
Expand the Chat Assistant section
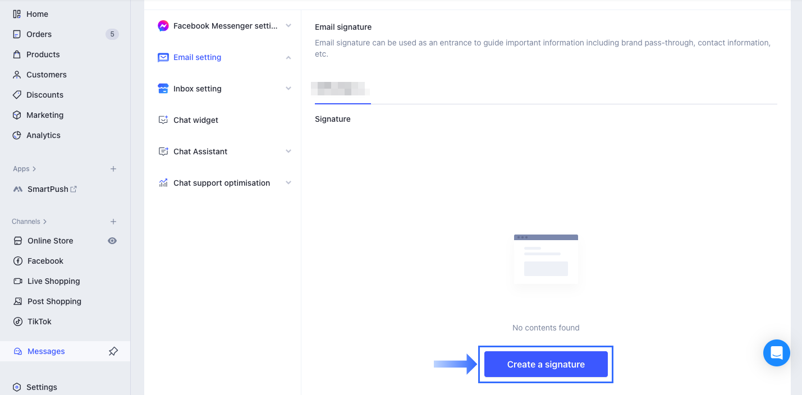click(x=288, y=151)
